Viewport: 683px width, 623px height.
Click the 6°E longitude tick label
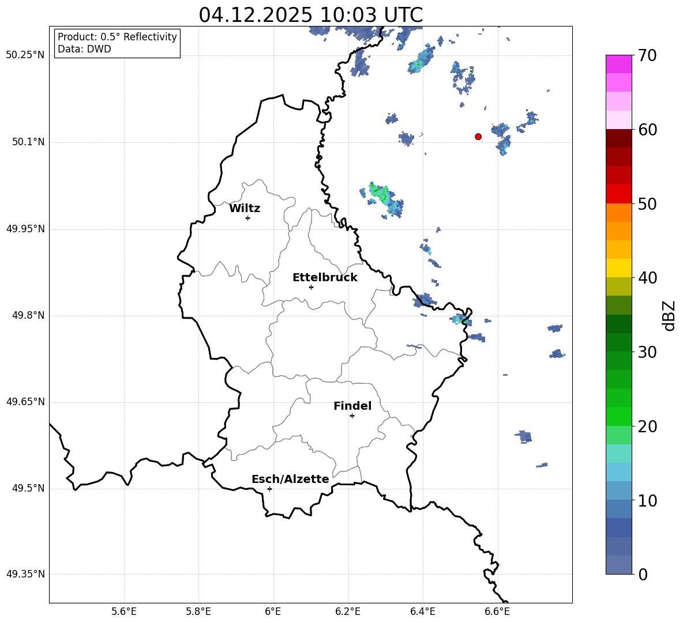point(273,611)
